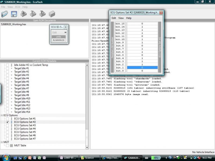Collapse the MUT tree section

[x=2, y=142]
